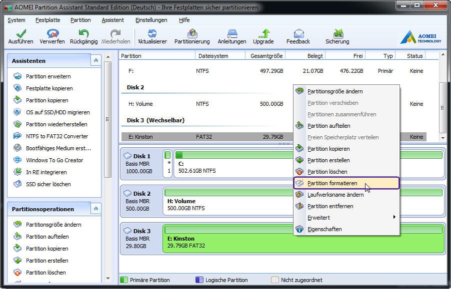This screenshot has width=451, height=289.
Task: Open the Assistent menu
Action: click(x=113, y=20)
